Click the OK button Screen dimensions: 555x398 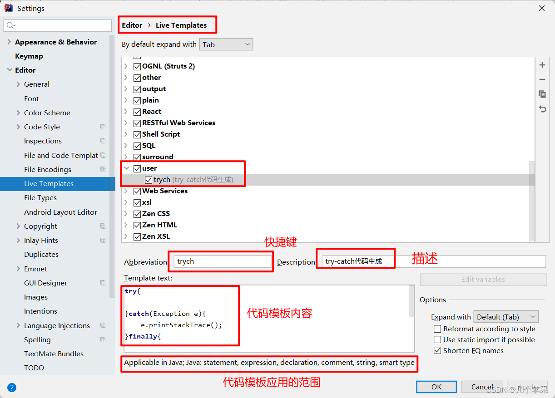pyautogui.click(x=436, y=387)
